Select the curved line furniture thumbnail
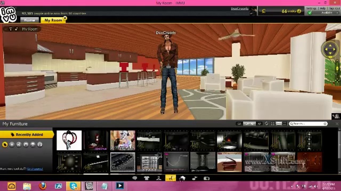Viewport: 341px width, 191px height. 176,162
